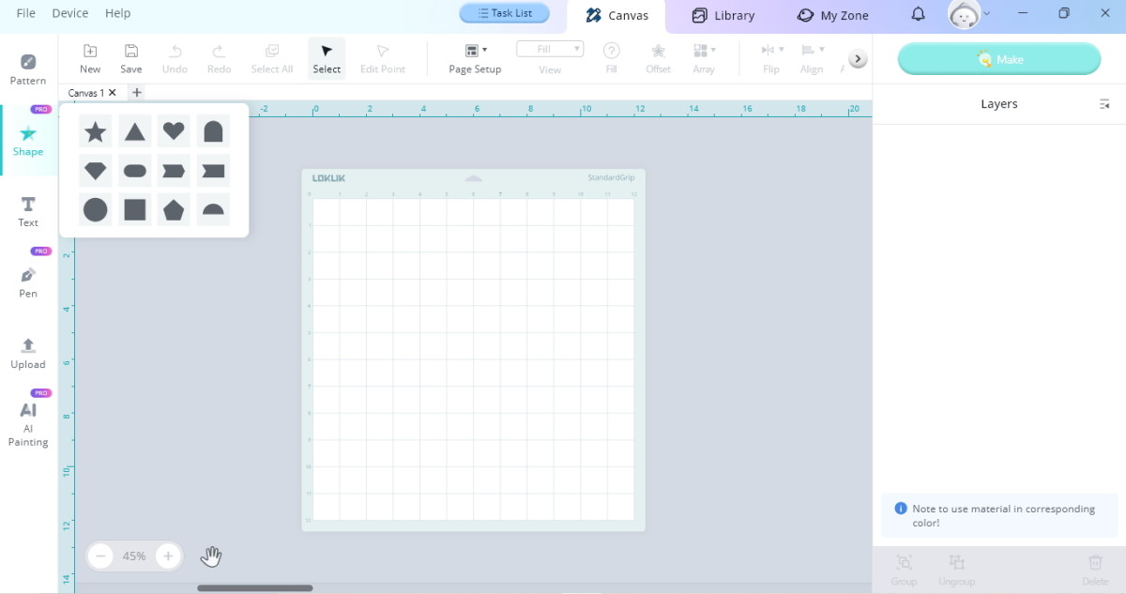Insert the heart shape
The image size is (1126, 594).
click(174, 131)
